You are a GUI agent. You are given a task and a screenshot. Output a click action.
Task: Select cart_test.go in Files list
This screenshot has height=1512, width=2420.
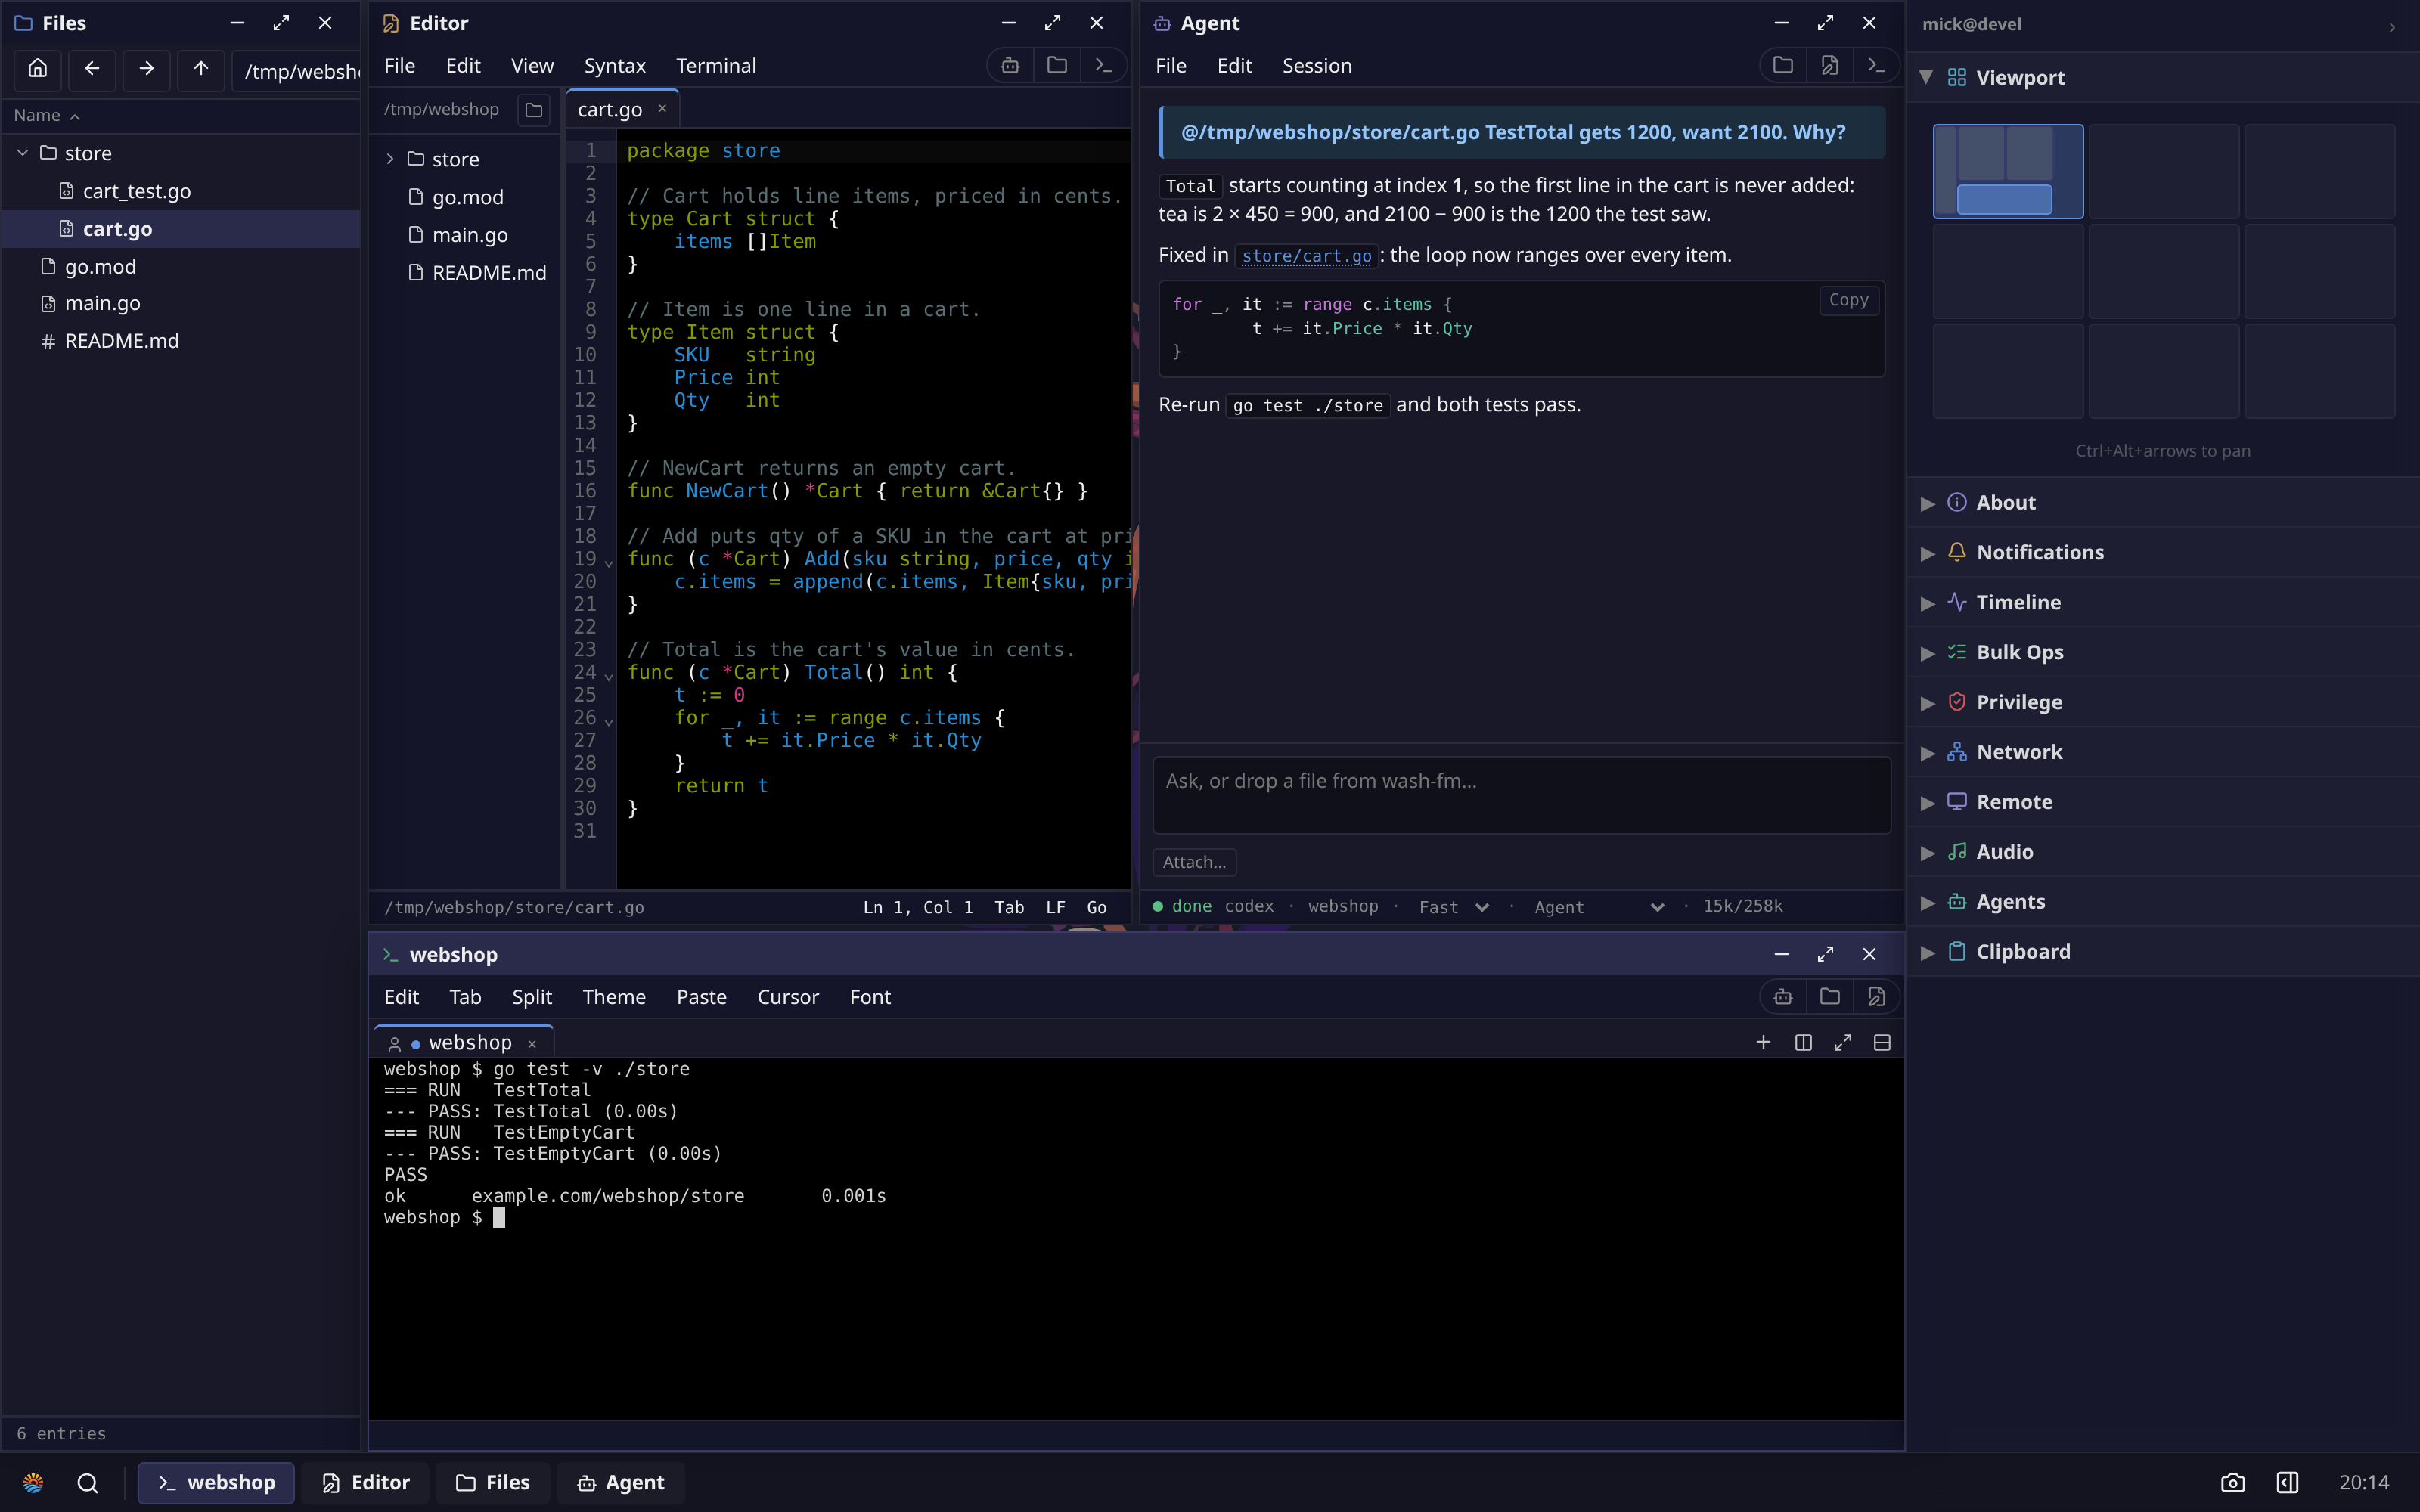(181, 191)
